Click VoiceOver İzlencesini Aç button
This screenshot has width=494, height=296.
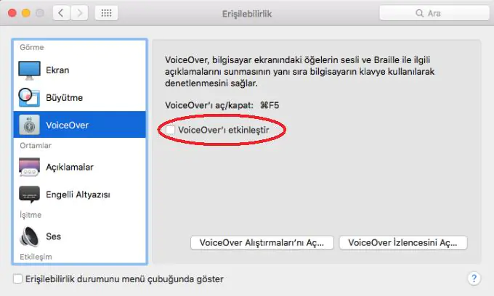coord(403,243)
